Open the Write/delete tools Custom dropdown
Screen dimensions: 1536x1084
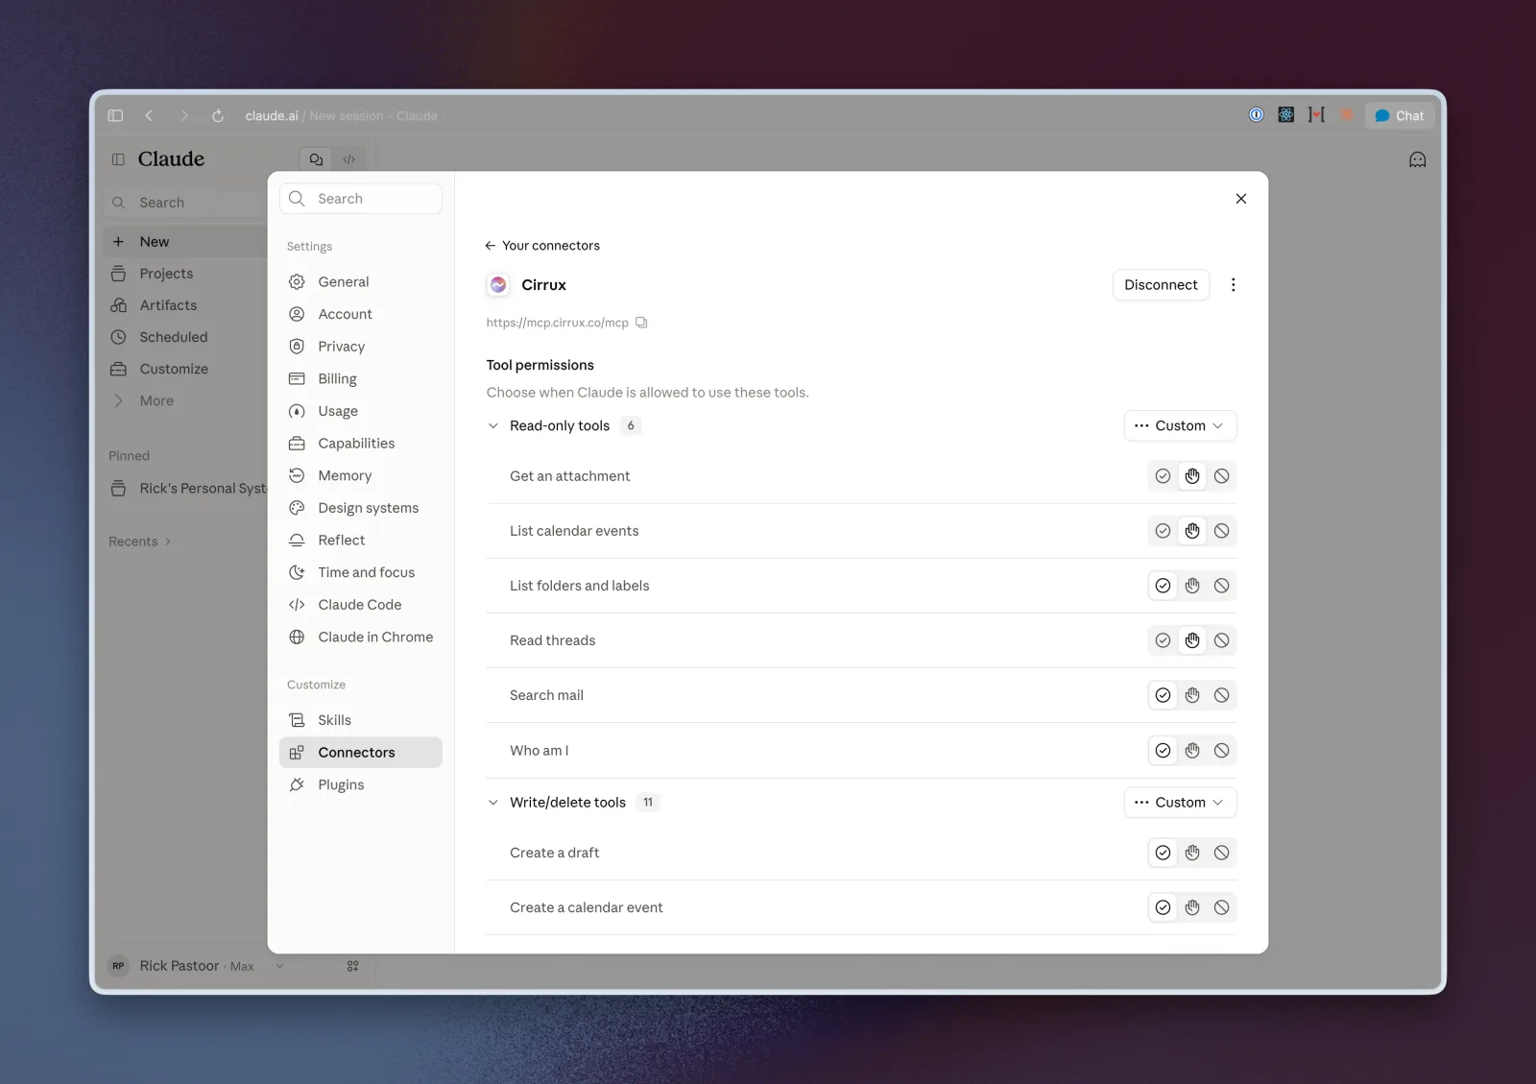tap(1180, 803)
